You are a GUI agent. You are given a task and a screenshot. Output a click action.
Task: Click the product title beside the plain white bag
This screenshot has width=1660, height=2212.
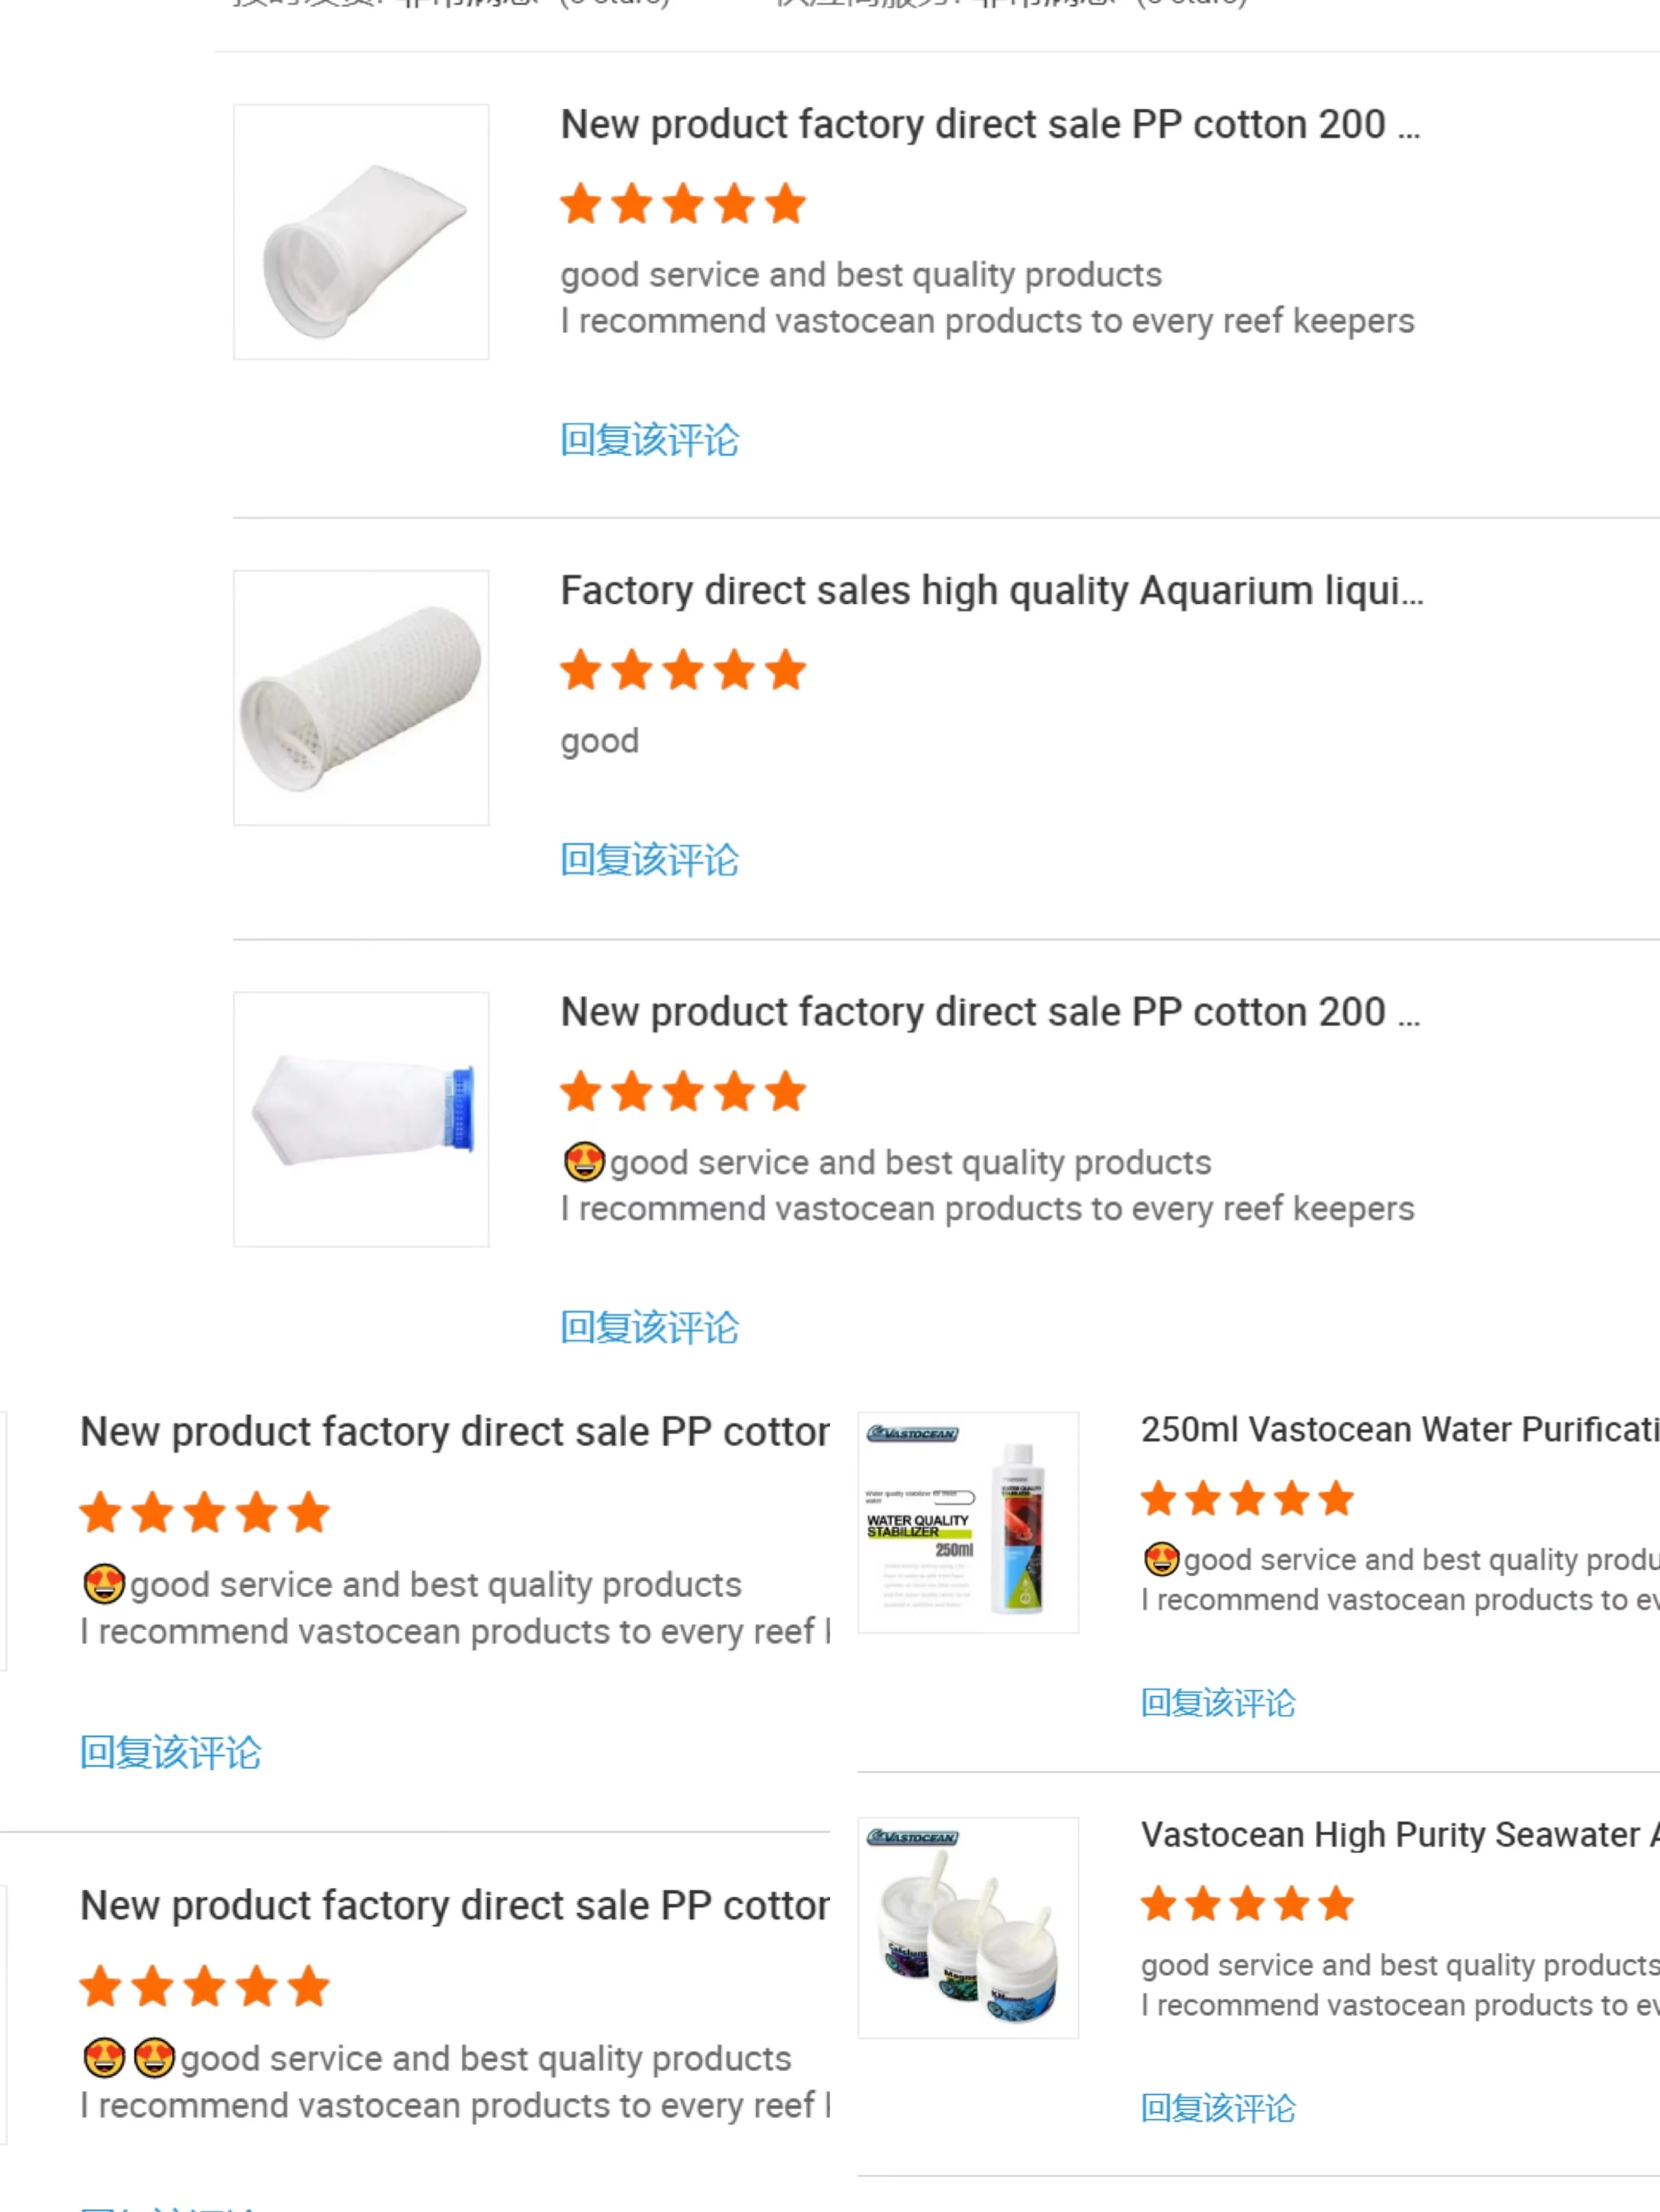[x=989, y=125]
